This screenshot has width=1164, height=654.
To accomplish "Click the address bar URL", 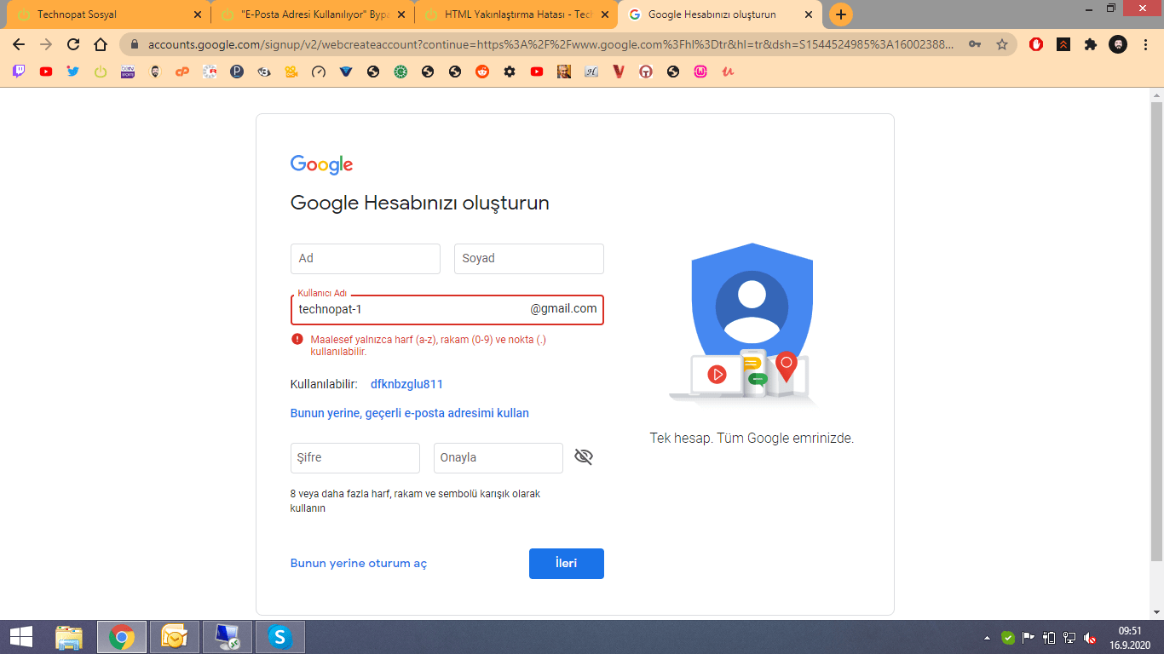I will pyautogui.click(x=551, y=44).
